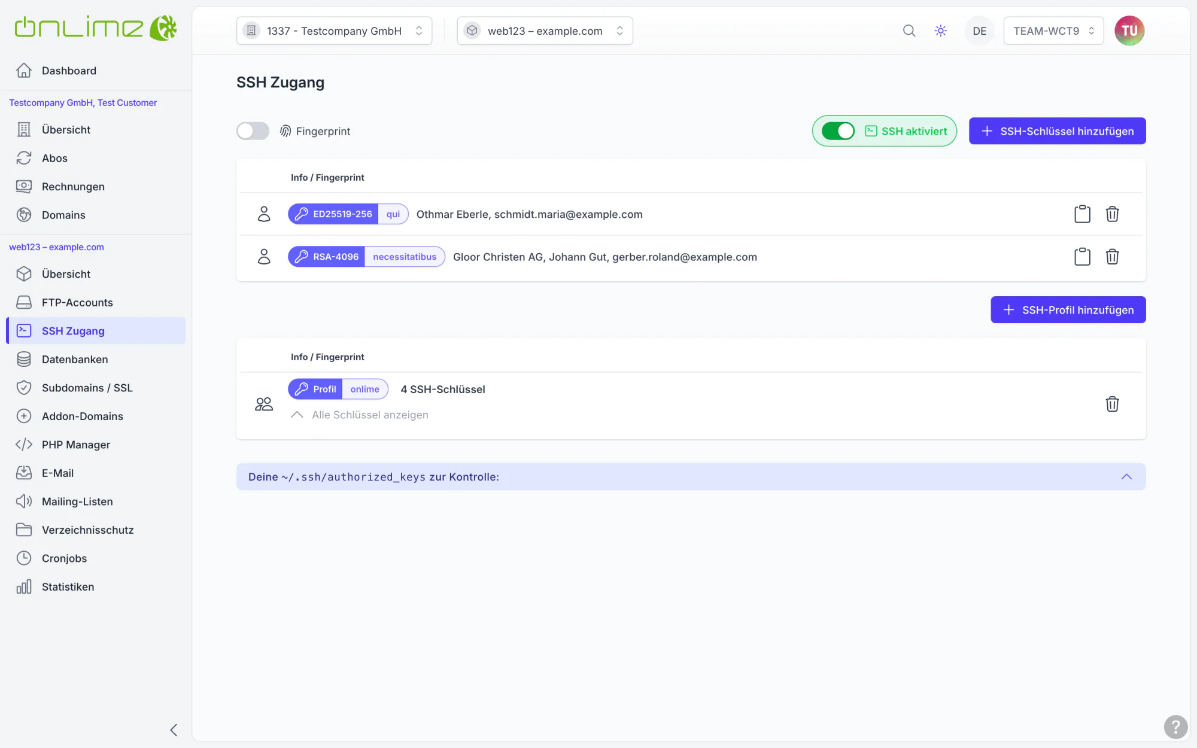Collapse the sidebar with the left chevron
1197x748 pixels.
pyautogui.click(x=174, y=730)
